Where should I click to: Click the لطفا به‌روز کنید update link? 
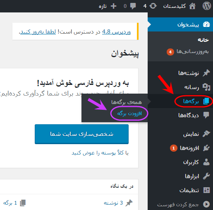[38, 32]
